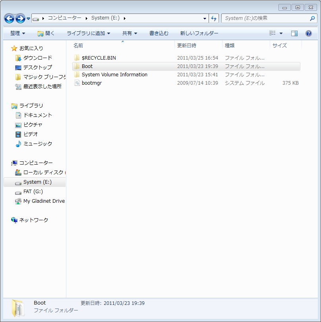This screenshot has width=321, height=322.
Task: Click the FAT (G:) drive icon
Action: pos(18,193)
